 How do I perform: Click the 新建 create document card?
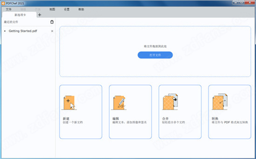(x=81, y=112)
